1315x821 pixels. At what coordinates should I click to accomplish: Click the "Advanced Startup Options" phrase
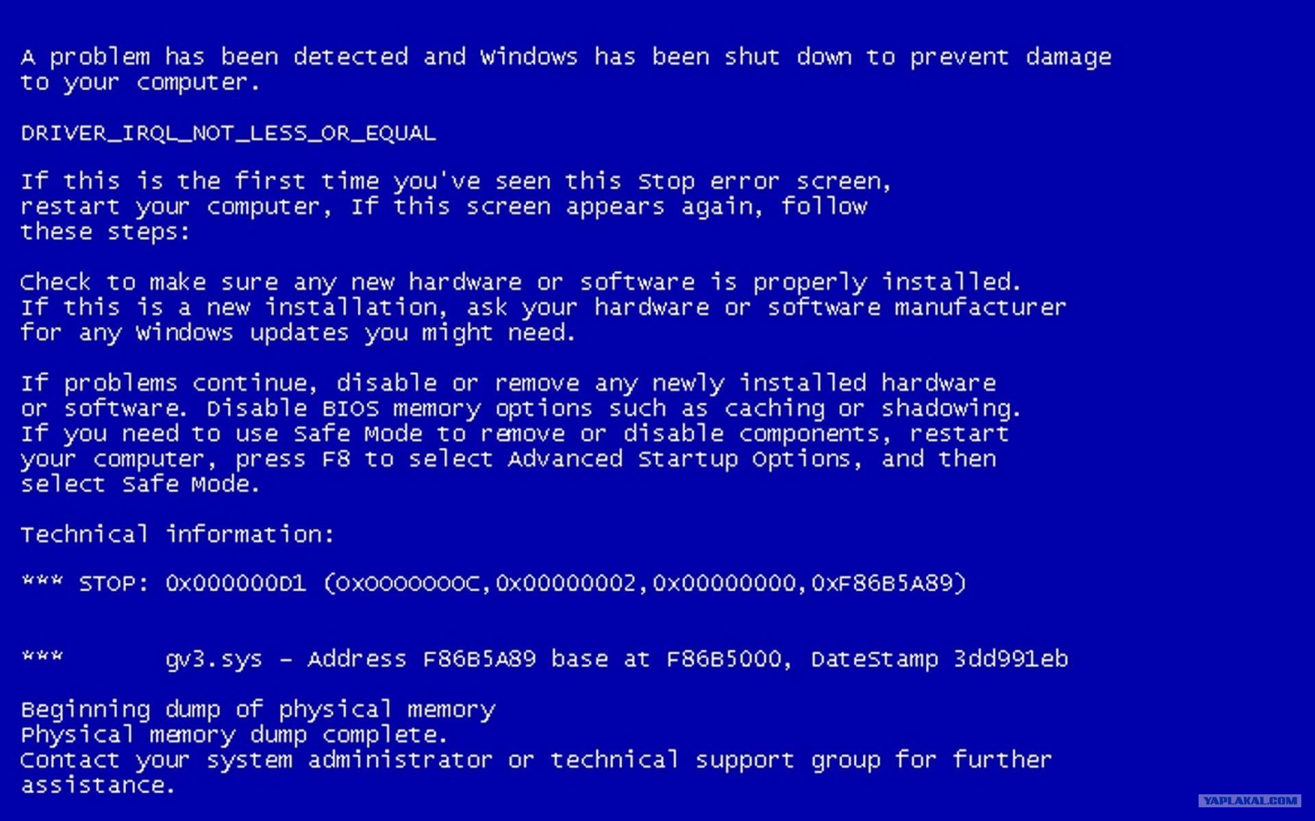click(679, 459)
